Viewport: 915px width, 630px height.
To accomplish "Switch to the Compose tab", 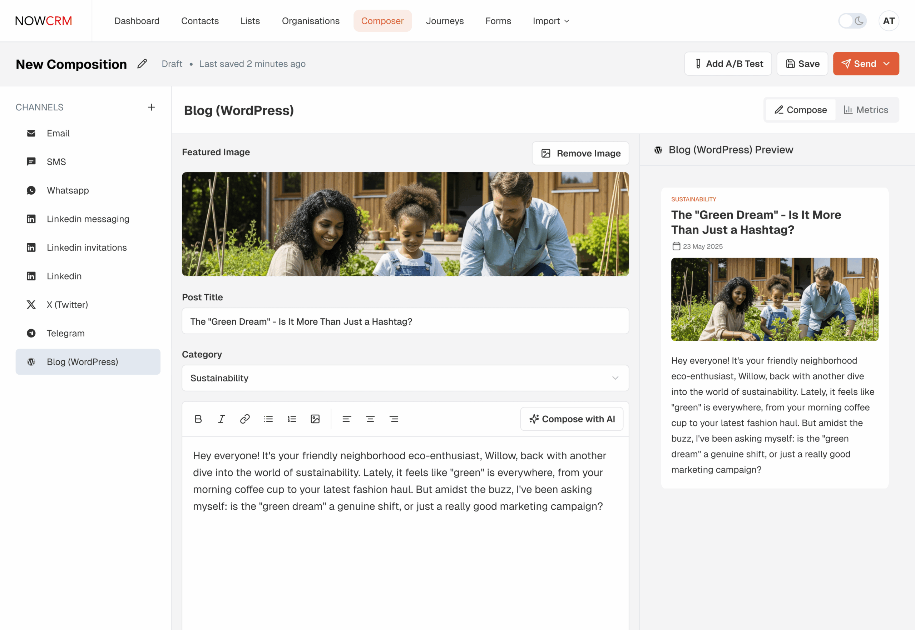I will [800, 110].
